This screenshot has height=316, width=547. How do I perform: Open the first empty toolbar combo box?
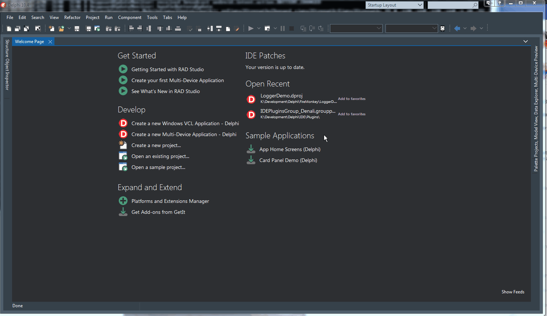(356, 28)
